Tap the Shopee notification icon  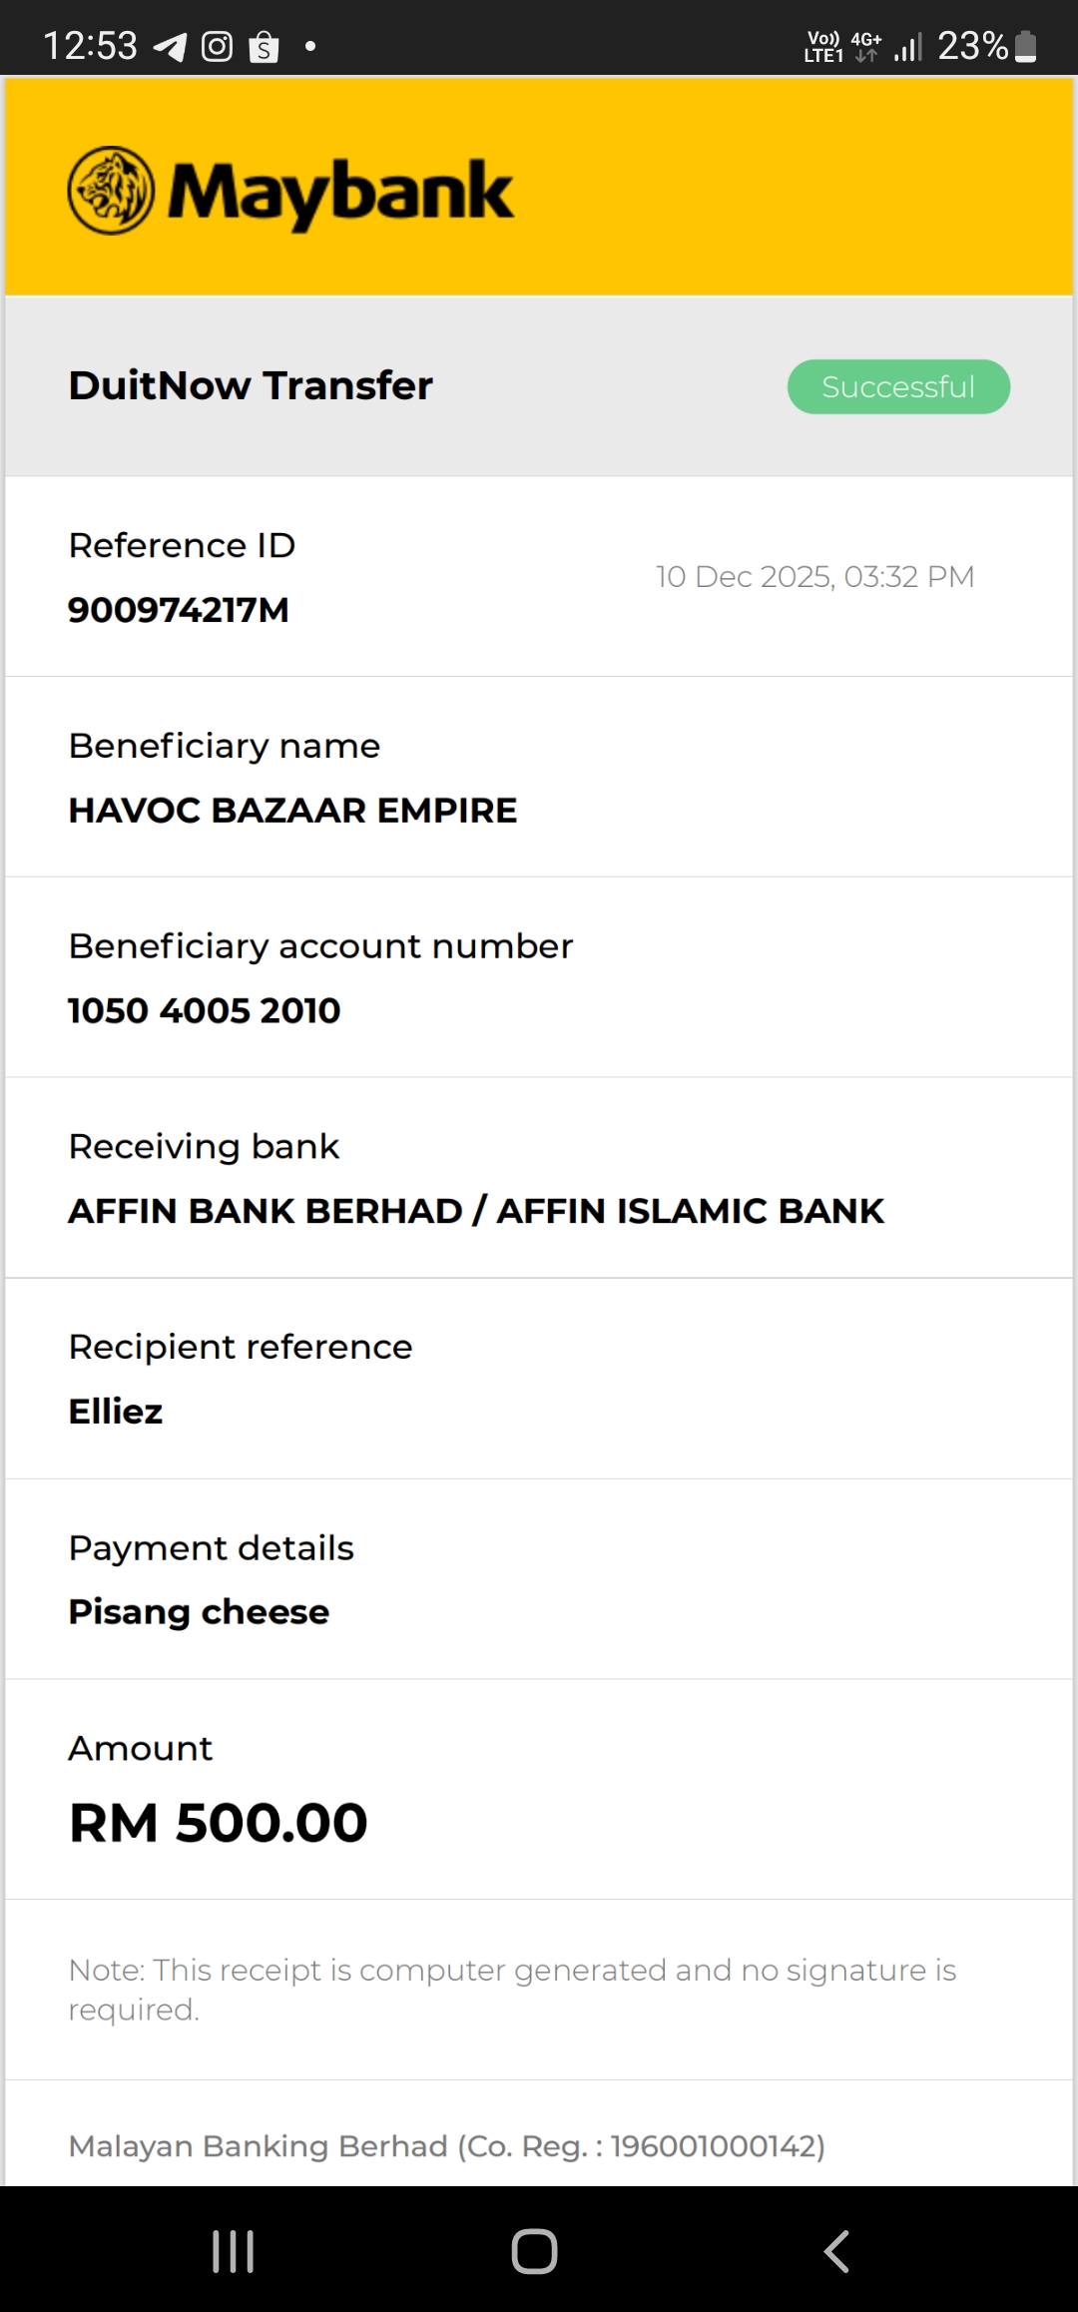[x=264, y=47]
